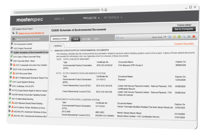Click certificate number SGSHK-COC-004944
The height and width of the screenshot is (133, 206).
105,116
